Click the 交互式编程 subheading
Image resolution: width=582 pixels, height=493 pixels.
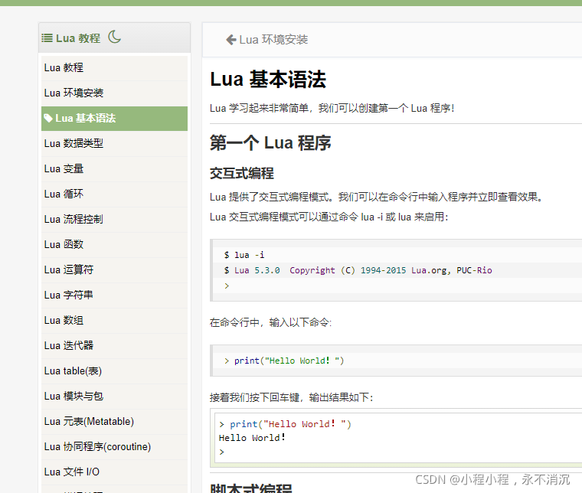pos(242,173)
